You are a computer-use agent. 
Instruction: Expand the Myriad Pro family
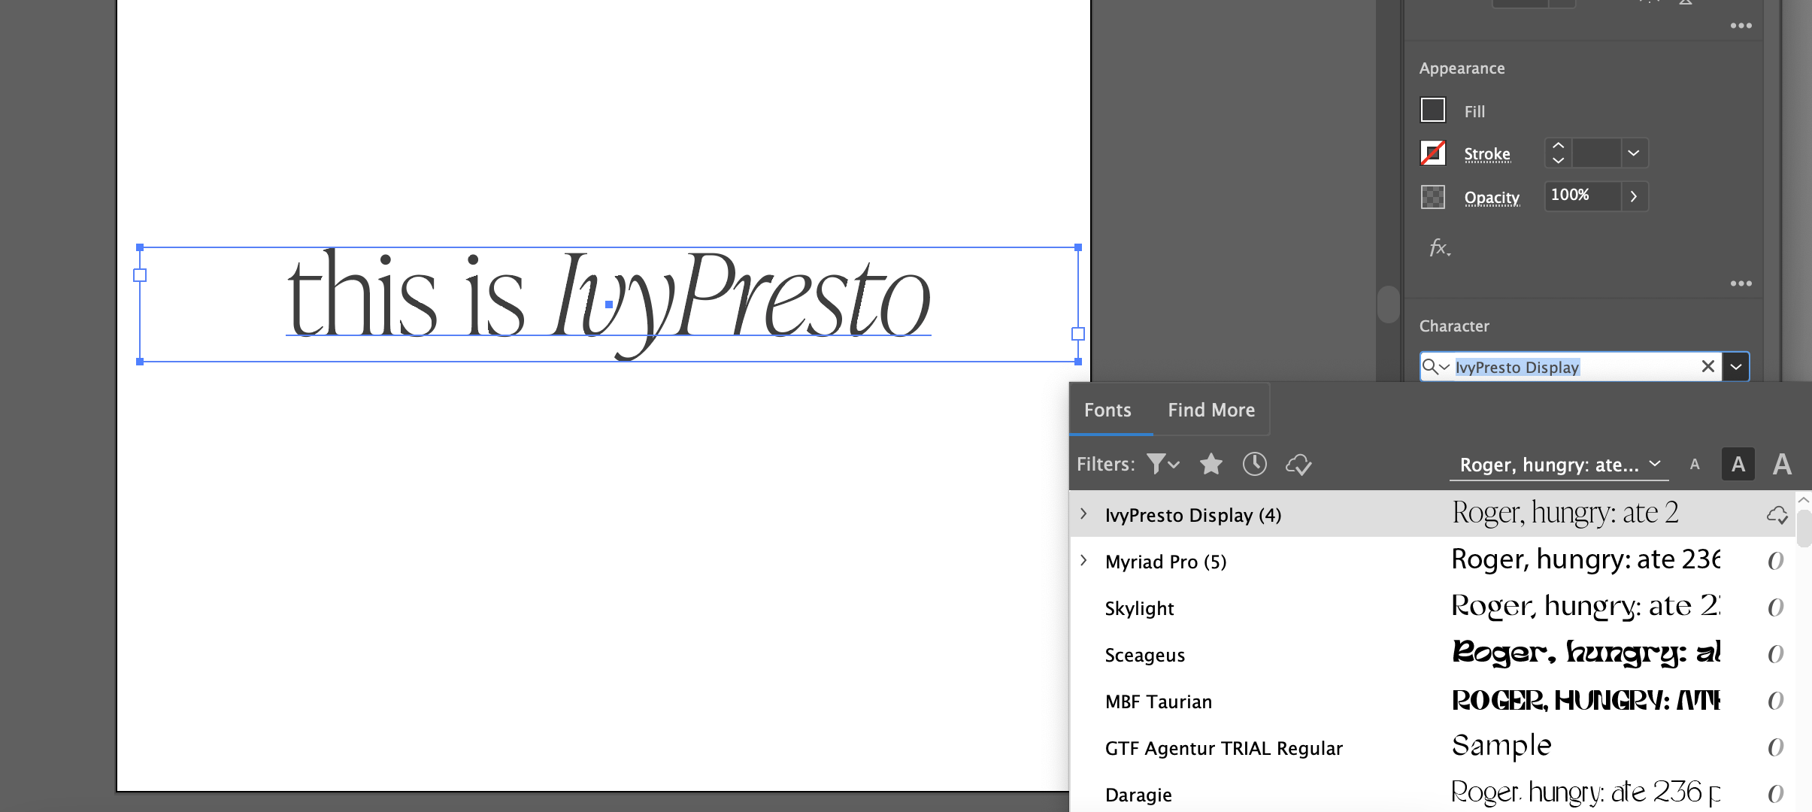tap(1083, 561)
